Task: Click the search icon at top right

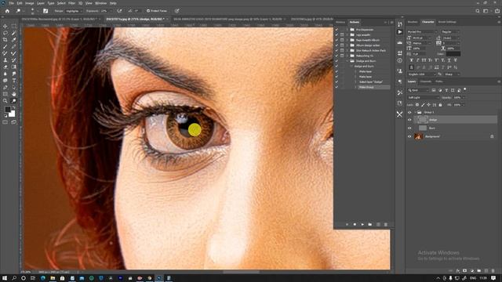Action: [x=478, y=11]
